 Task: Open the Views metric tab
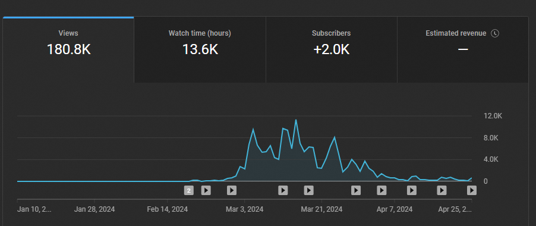pyautogui.click(x=68, y=49)
